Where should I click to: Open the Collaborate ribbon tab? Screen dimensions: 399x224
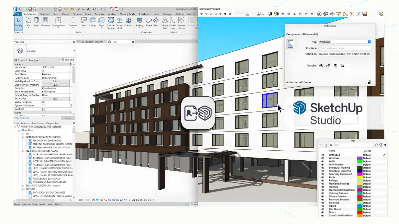[145, 14]
